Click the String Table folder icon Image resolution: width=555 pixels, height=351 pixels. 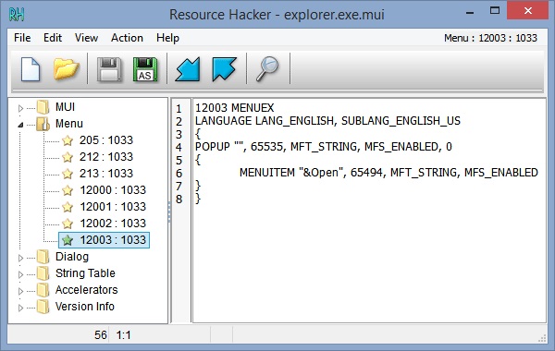(43, 273)
